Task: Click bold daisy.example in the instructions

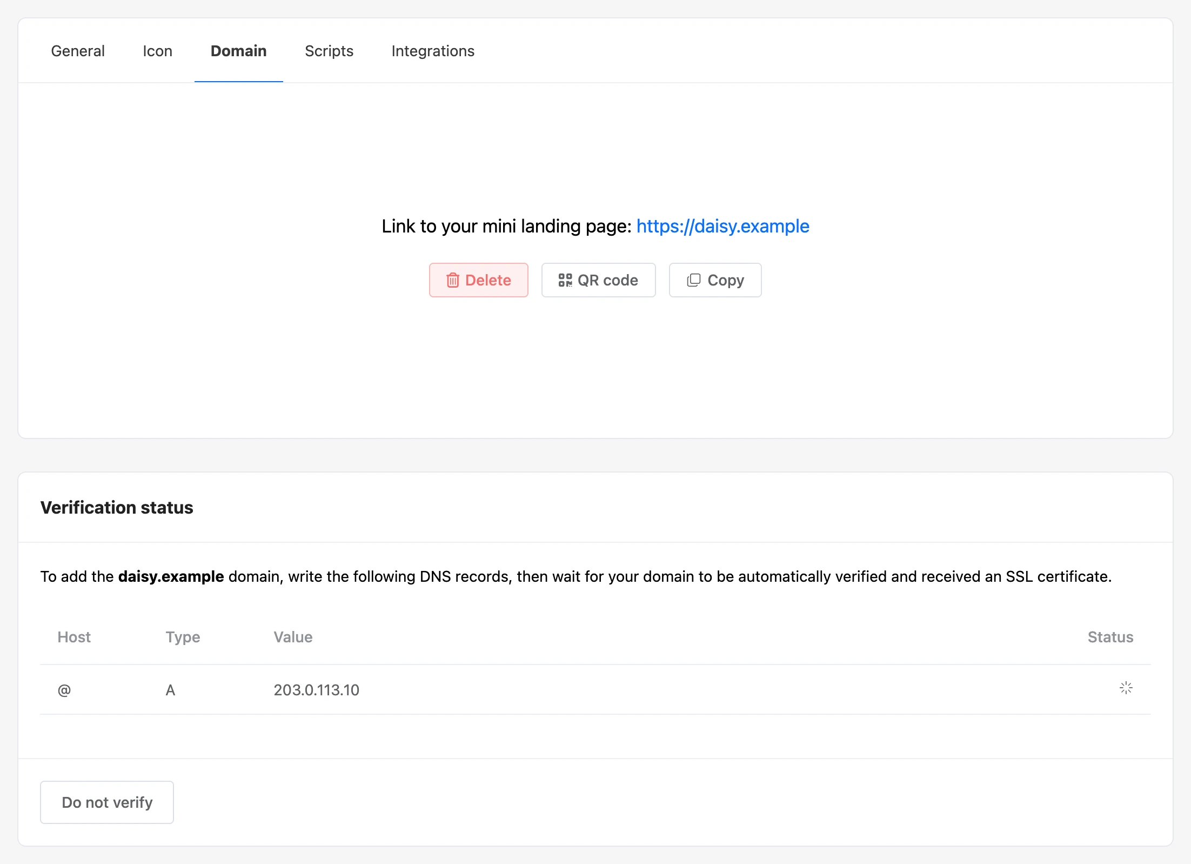Action: (171, 576)
